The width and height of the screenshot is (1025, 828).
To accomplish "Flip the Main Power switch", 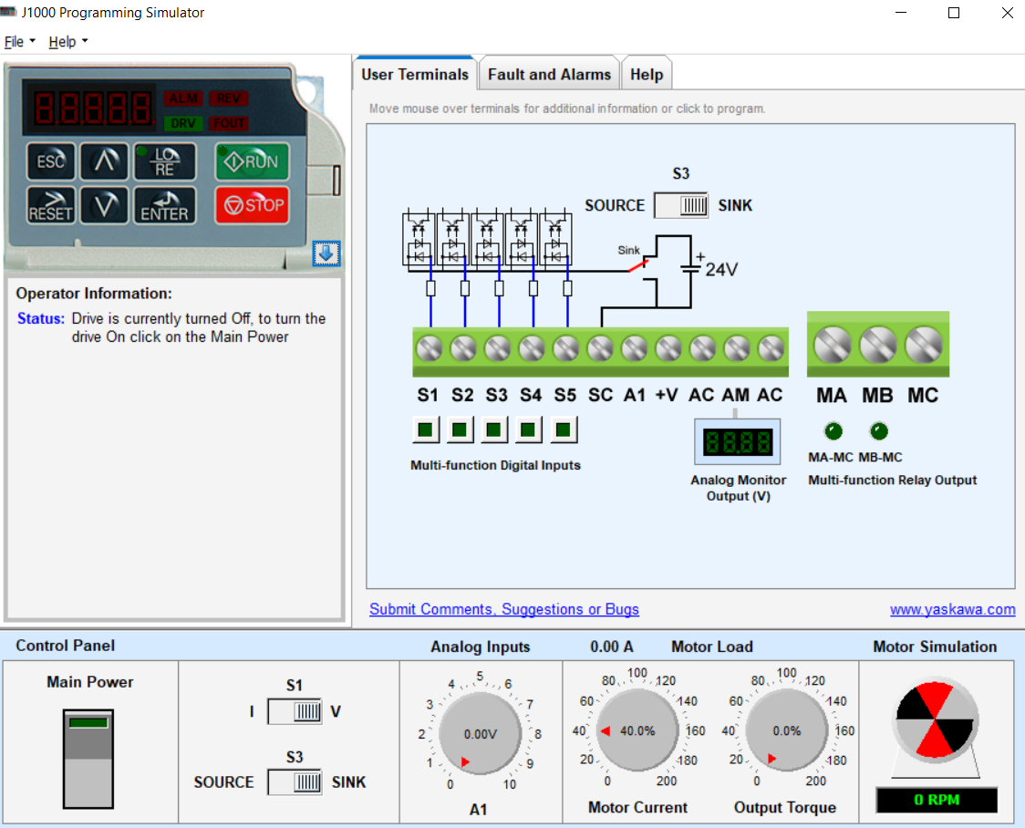I will click(x=88, y=759).
